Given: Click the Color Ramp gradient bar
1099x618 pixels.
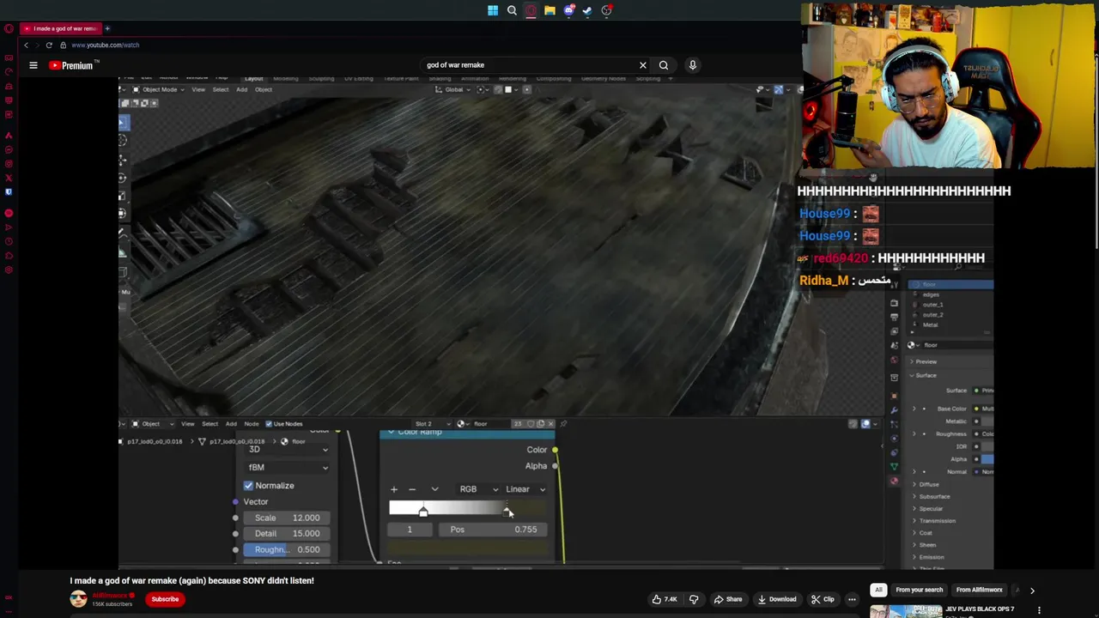Looking at the screenshot, I should point(467,508).
